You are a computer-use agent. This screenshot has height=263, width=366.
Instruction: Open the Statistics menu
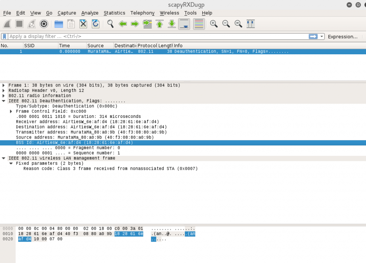[114, 13]
